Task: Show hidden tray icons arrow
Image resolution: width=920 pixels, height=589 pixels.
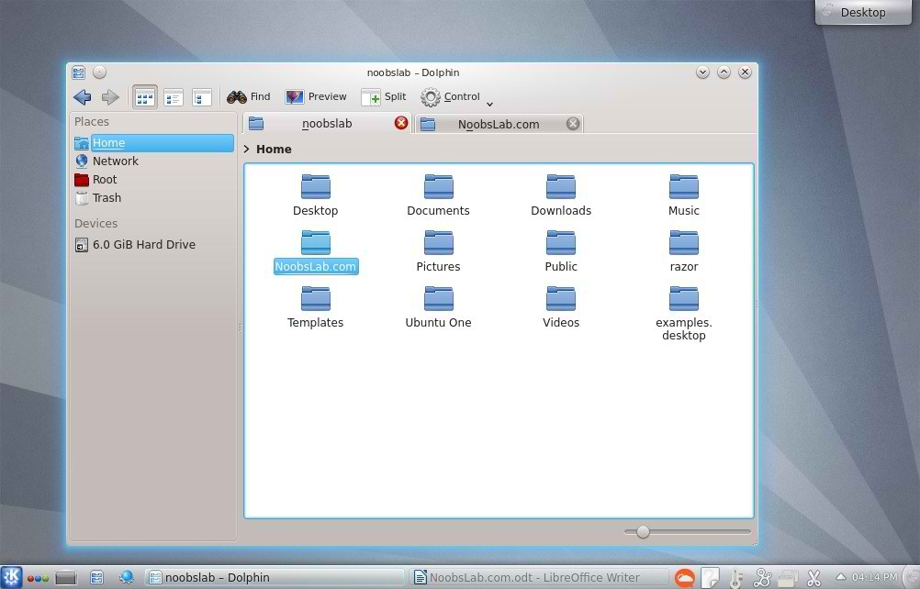Action: [x=840, y=577]
